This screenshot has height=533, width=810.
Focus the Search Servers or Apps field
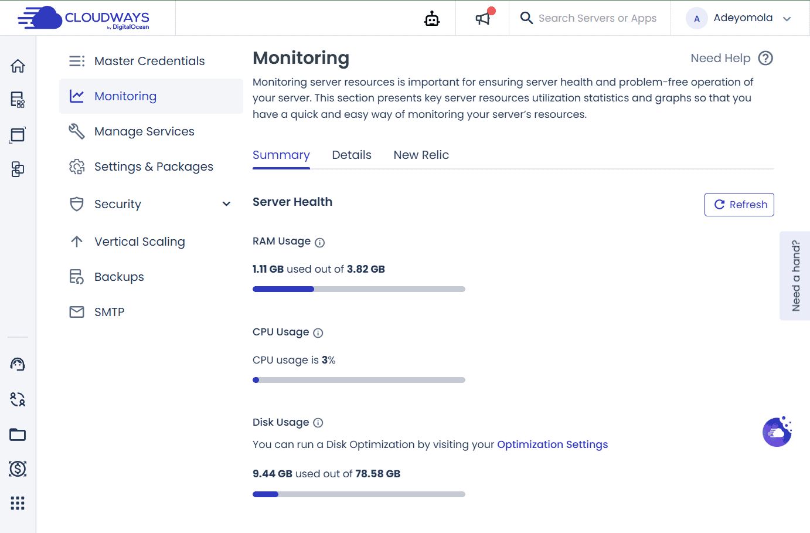597,18
